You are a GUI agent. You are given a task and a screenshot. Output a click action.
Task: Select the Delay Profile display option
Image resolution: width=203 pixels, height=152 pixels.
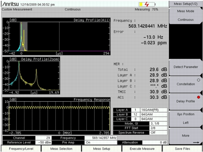[185, 101]
